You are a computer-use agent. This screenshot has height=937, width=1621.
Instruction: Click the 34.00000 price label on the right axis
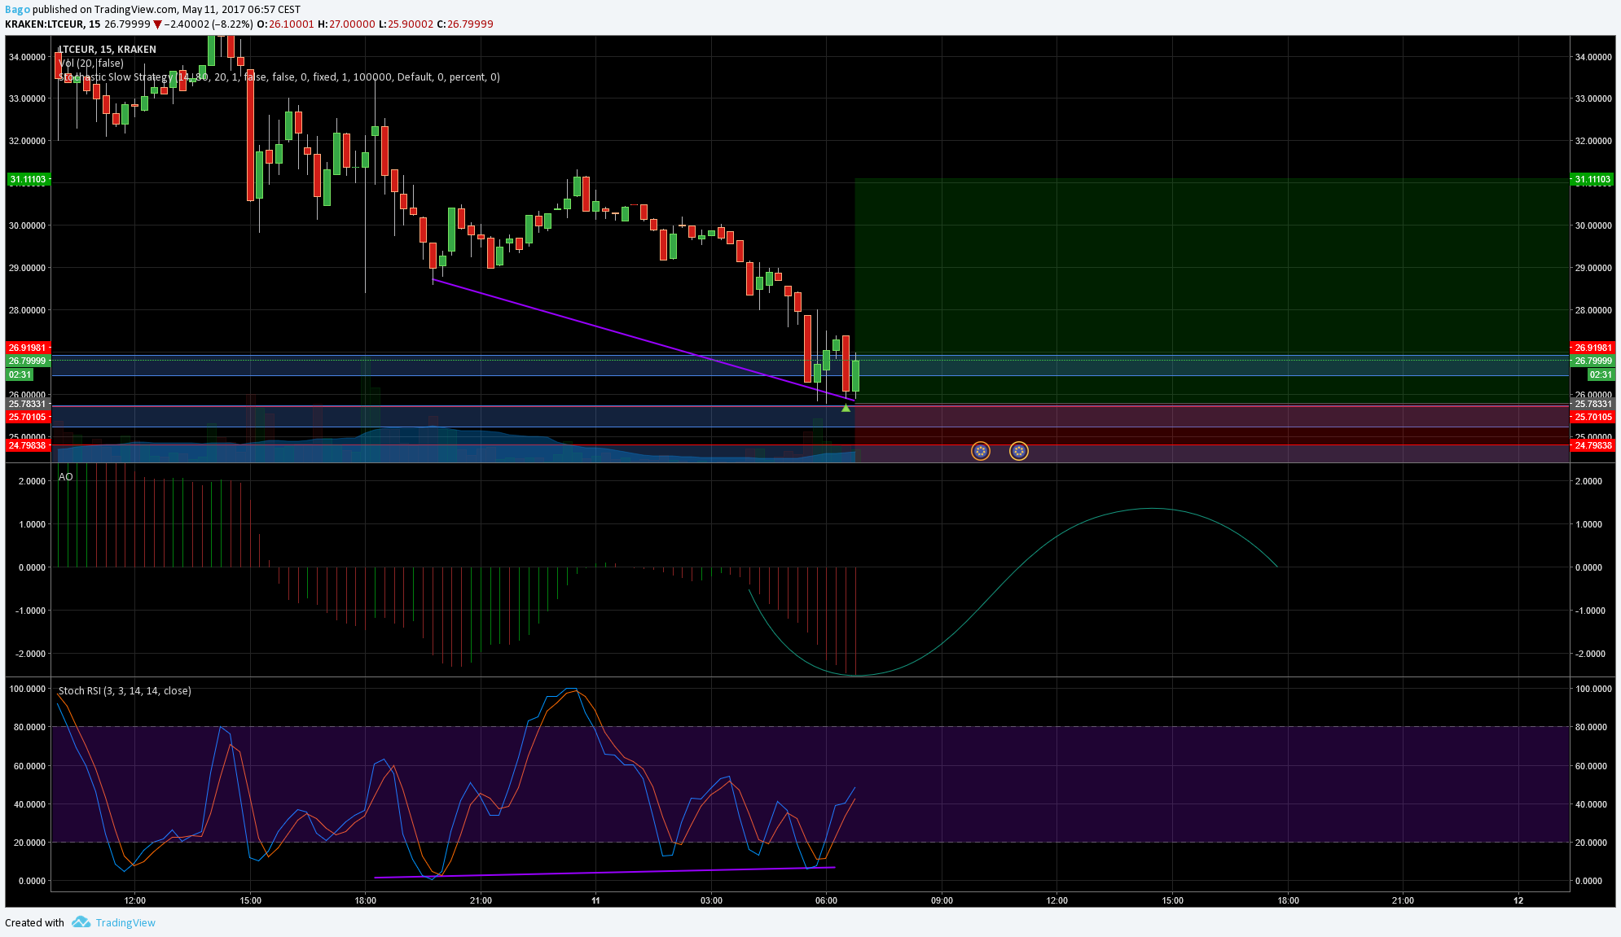pyautogui.click(x=1593, y=57)
